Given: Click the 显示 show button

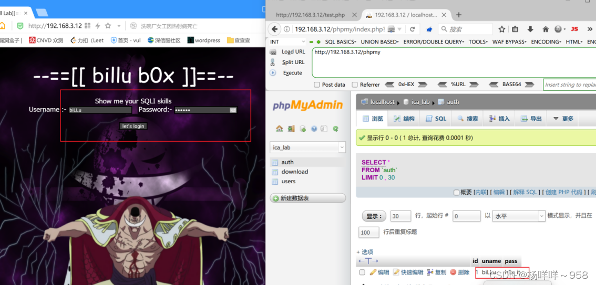Looking at the screenshot, I should pyautogui.click(x=374, y=216).
